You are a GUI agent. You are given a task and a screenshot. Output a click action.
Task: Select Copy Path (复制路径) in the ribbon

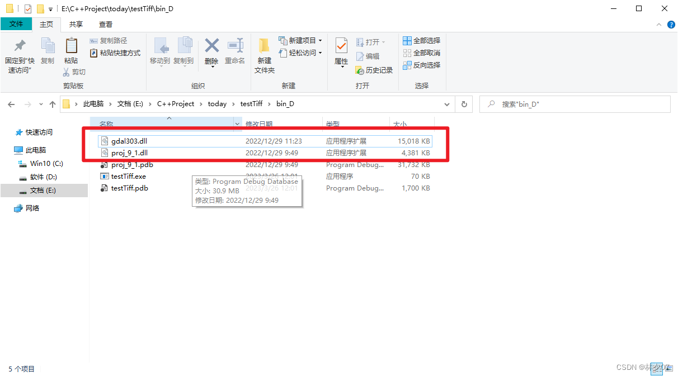pos(109,41)
